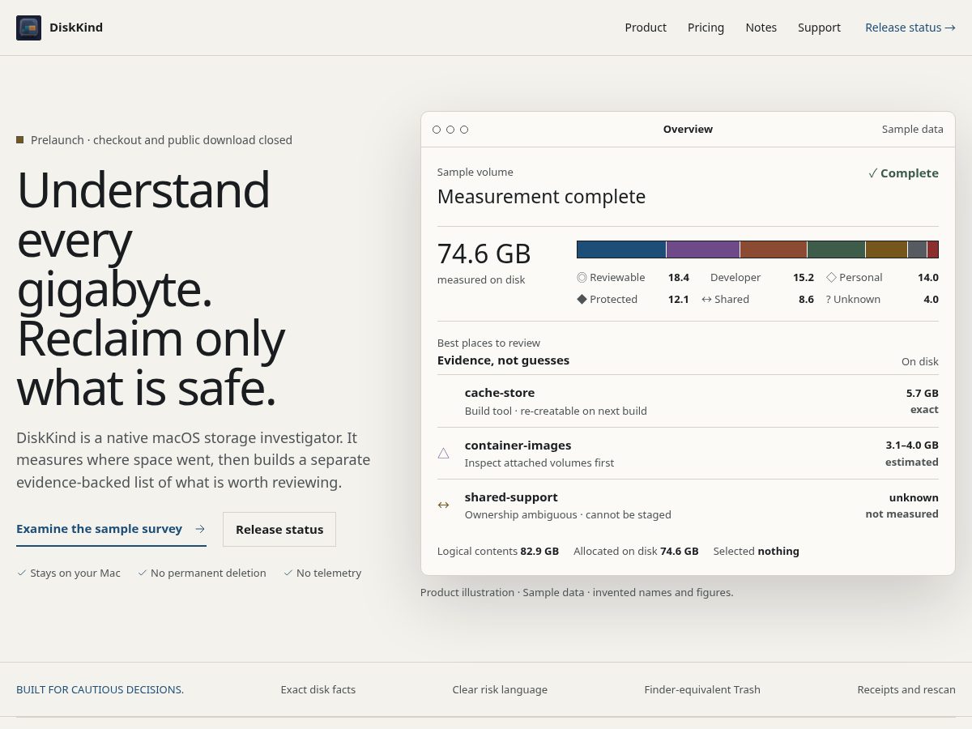This screenshot has width=972, height=729.
Task: Click the Product illustration caption
Action: pos(577,593)
